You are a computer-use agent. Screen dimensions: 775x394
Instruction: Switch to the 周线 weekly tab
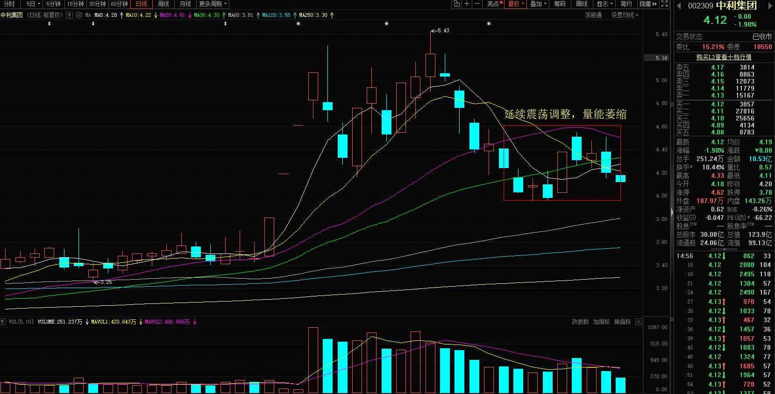coord(164,4)
